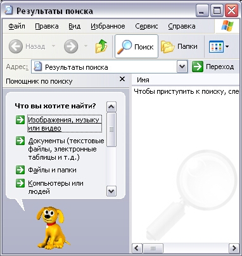Choose Документы search option
The width and height of the screenshot is (242, 256).
click(67, 149)
